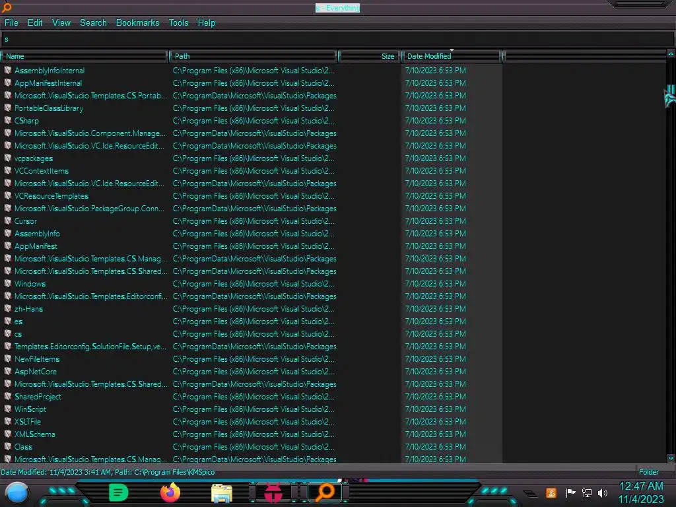676x507 pixels.
Task: Switch to the Everything taskbar button
Action: (x=325, y=492)
